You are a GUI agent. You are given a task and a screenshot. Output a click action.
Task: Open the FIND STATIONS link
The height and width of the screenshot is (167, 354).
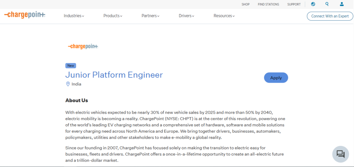coord(268,4)
